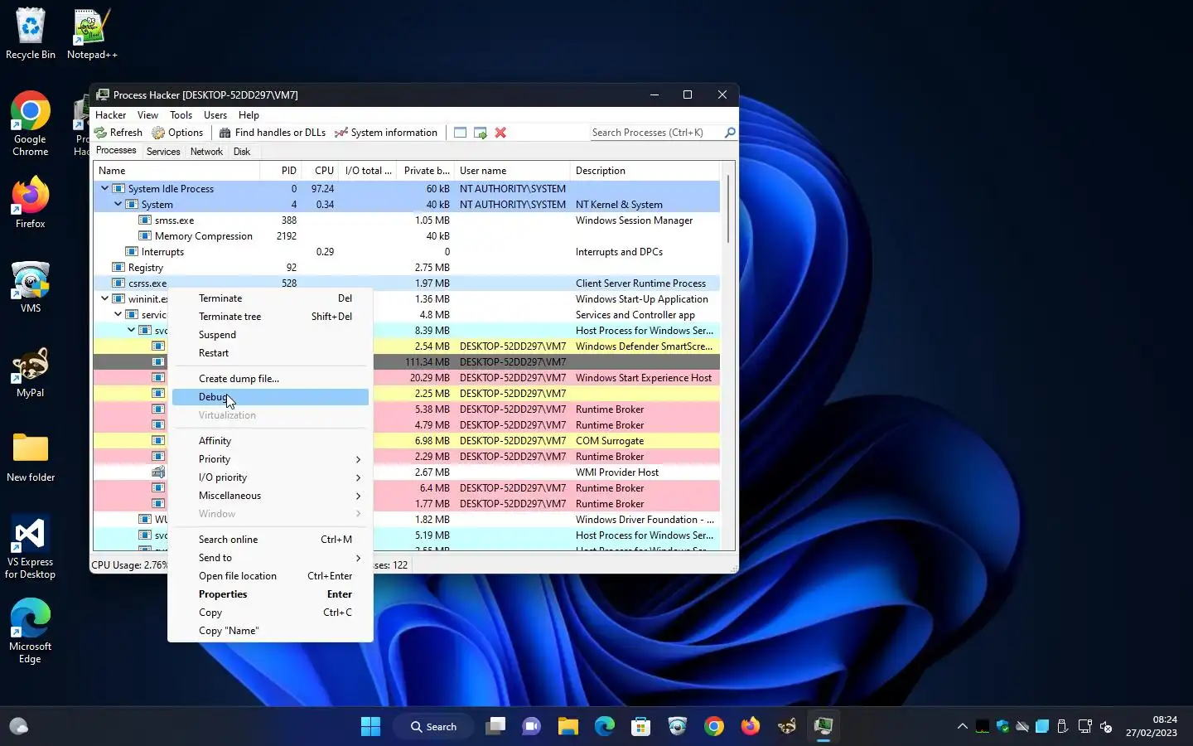
Task: Open Recycle Bin desktop icon
Action: coord(31,34)
